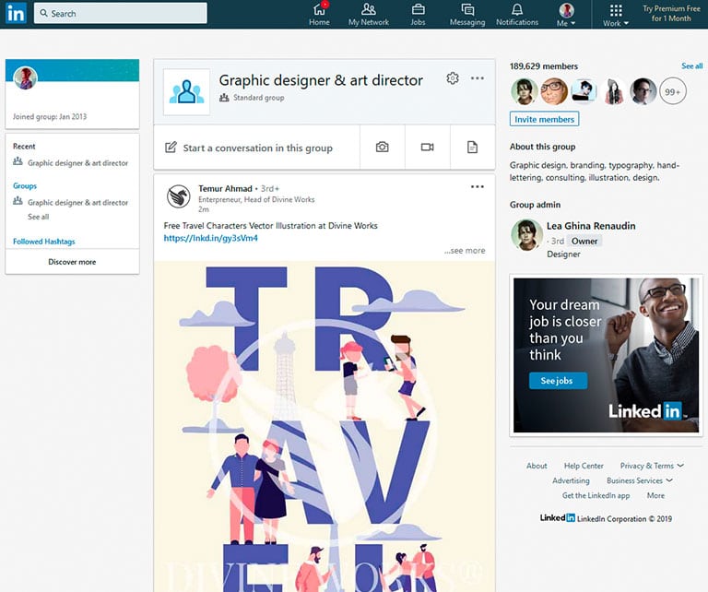Expand Privacy & Terms dropdown
The height and width of the screenshot is (592, 708).
pyautogui.click(x=652, y=466)
